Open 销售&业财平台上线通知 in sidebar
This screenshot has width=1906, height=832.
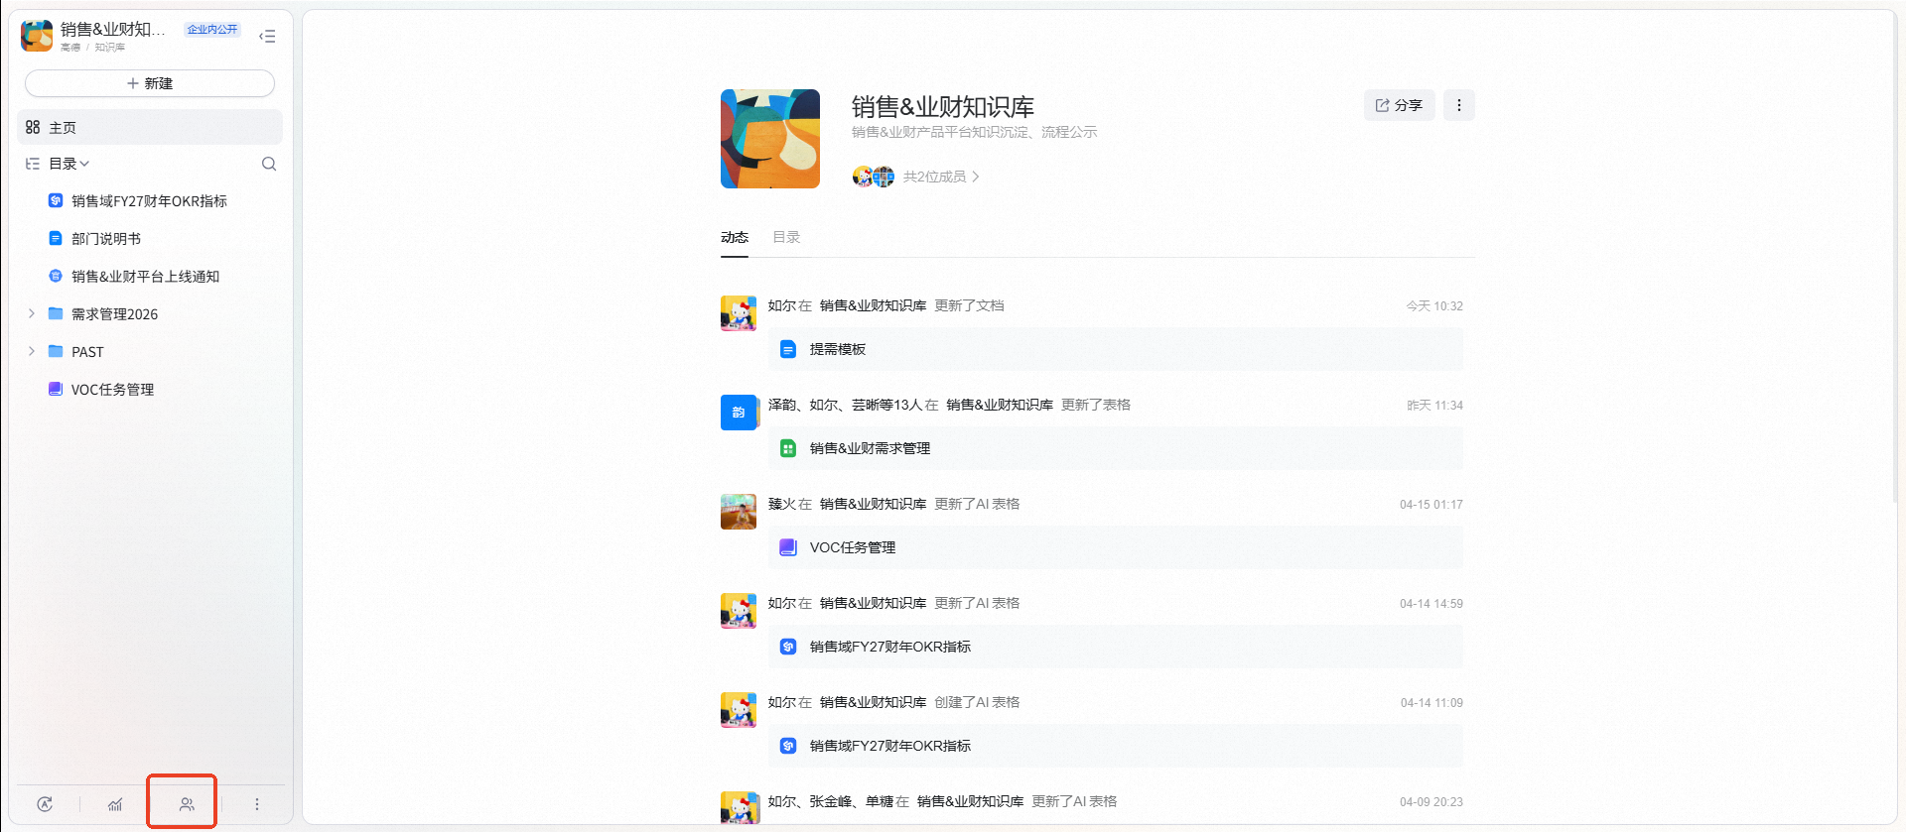pyautogui.click(x=145, y=276)
